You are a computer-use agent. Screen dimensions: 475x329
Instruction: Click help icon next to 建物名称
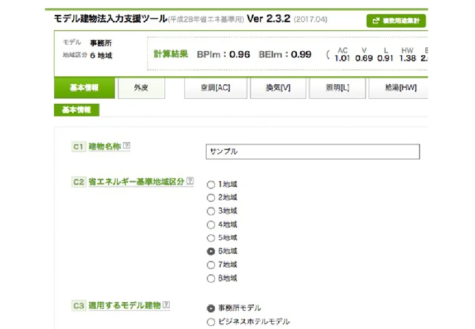(127, 146)
